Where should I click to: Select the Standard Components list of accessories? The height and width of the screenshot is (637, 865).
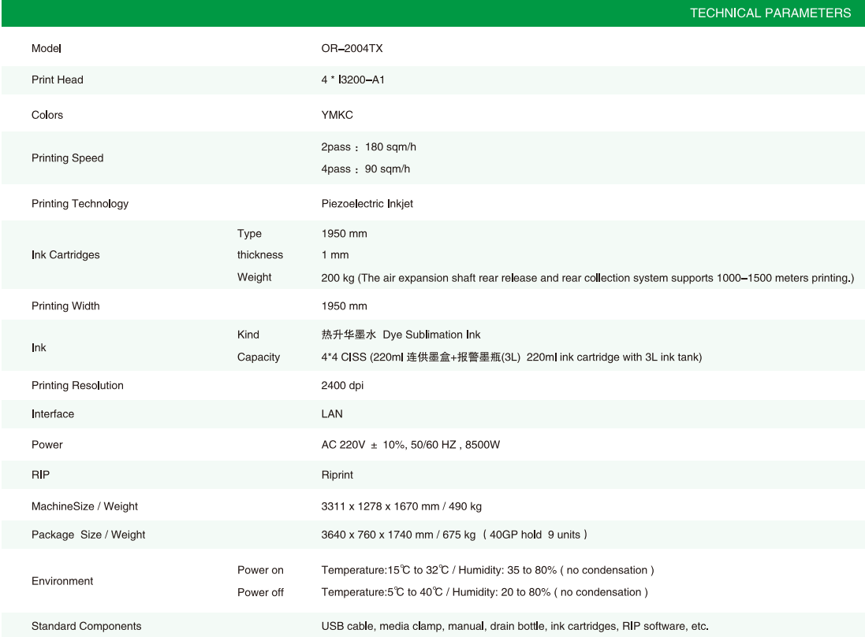pyautogui.click(x=514, y=627)
